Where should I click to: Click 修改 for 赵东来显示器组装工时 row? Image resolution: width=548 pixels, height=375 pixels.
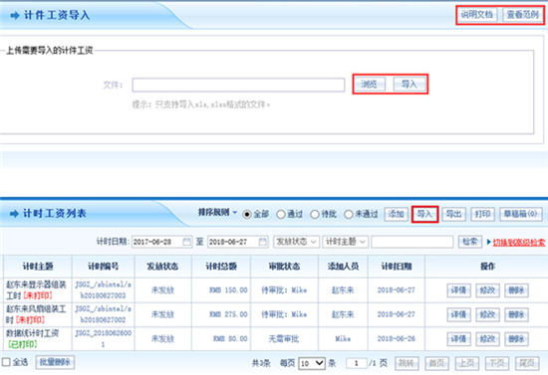point(487,290)
